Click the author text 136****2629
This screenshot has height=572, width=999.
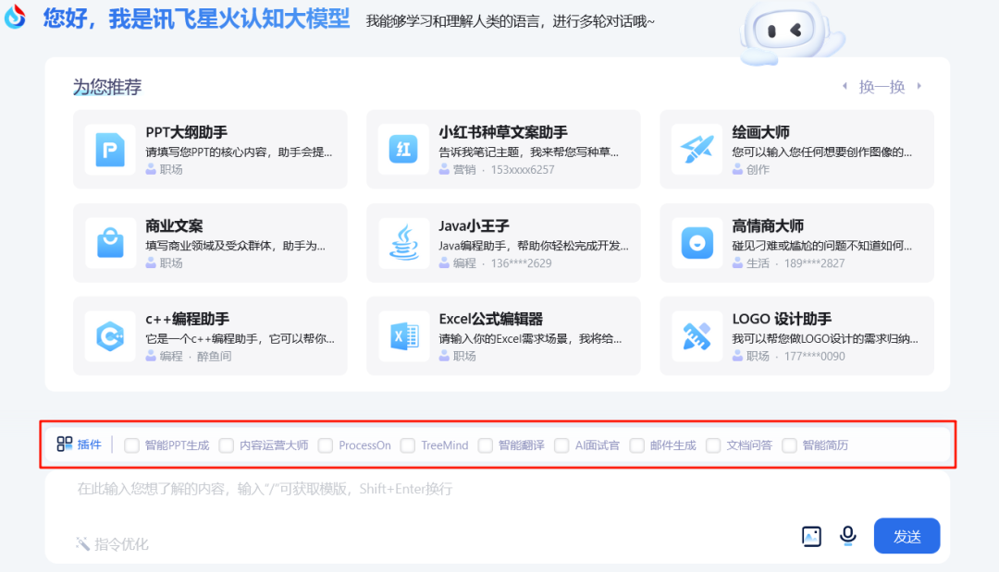(521, 263)
